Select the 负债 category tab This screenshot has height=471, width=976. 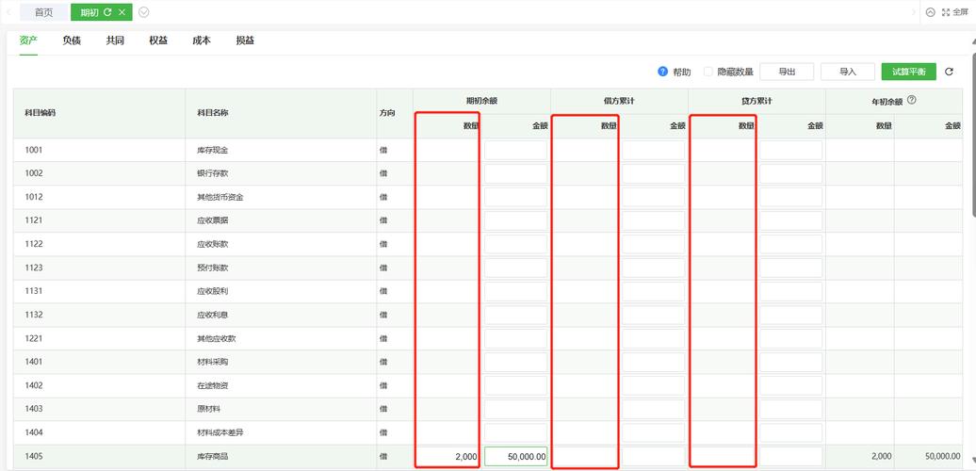coord(72,41)
